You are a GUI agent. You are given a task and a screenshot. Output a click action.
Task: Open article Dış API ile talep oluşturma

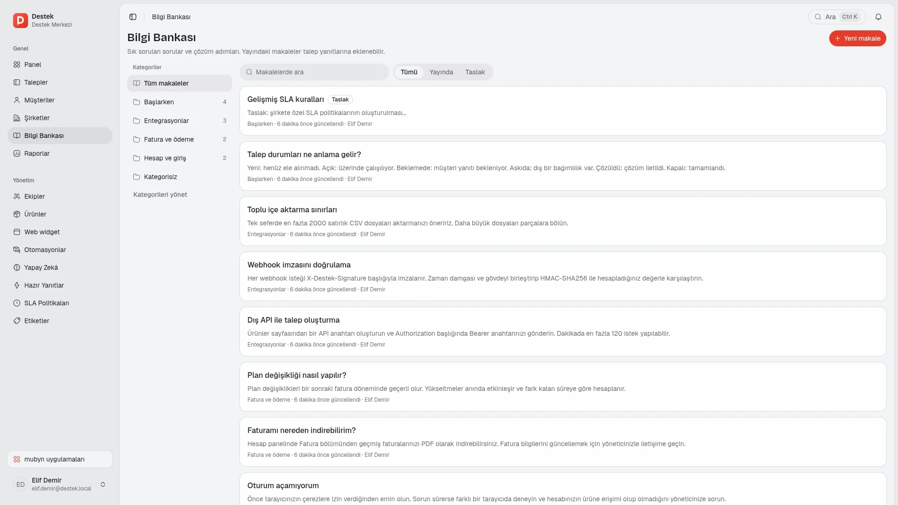tap(563, 332)
